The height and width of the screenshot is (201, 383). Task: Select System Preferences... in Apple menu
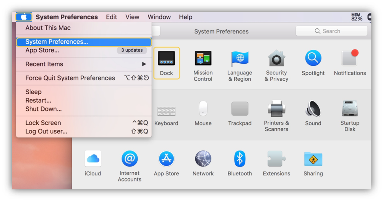[x=57, y=42]
